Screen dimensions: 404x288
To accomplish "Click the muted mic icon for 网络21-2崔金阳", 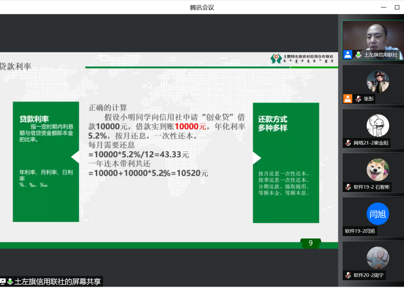I will coord(348,143).
